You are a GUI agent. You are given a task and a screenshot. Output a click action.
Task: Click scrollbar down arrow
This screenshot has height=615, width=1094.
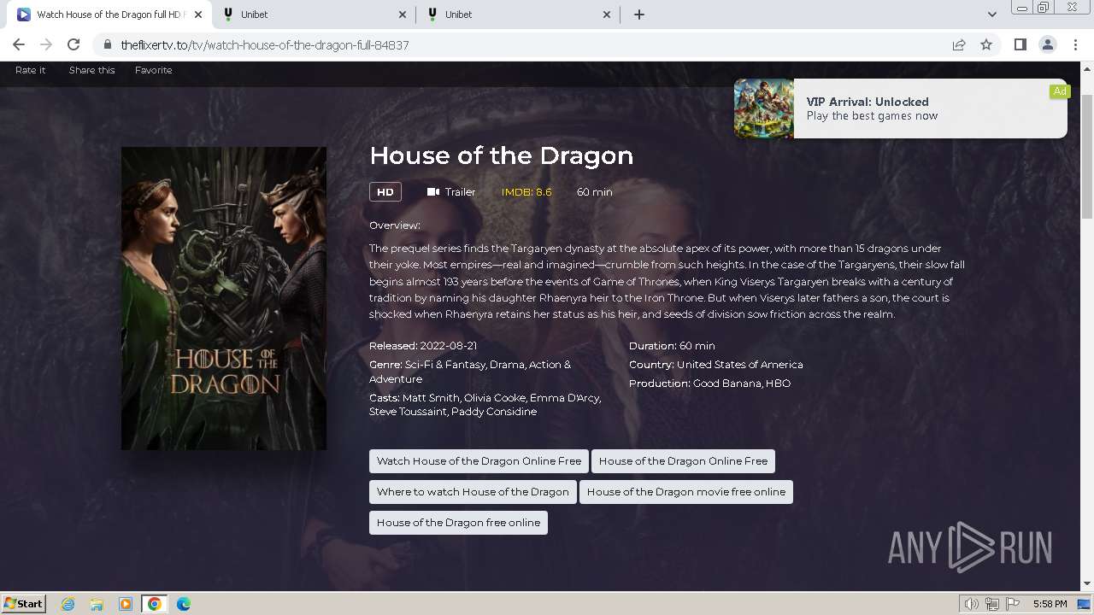tap(1087, 583)
